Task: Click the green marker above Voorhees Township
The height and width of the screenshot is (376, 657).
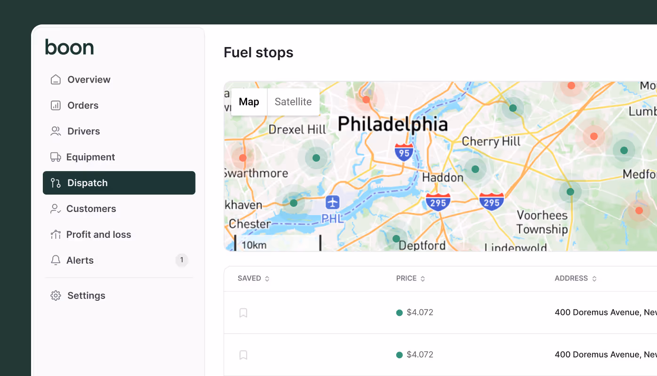Action: 570,192
